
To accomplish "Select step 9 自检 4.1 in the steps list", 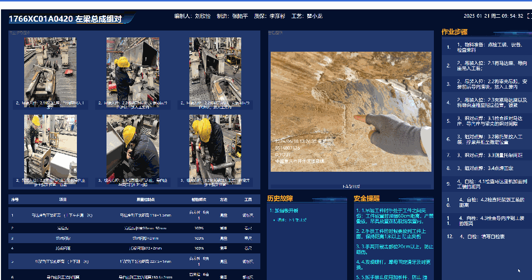I will 486,184.
